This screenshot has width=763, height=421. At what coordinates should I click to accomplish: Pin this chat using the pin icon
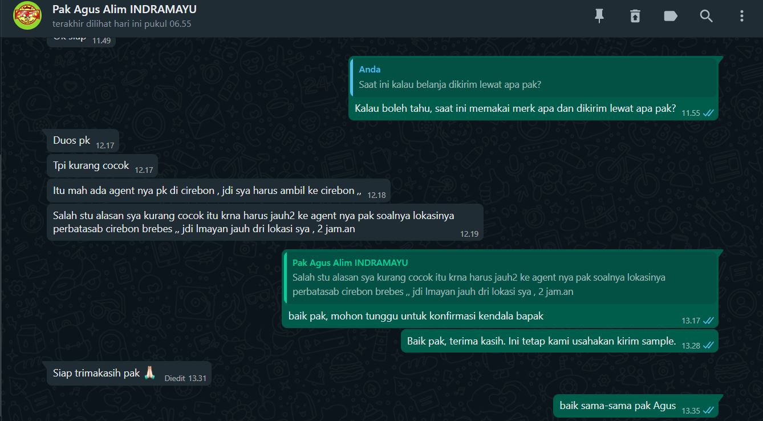599,16
